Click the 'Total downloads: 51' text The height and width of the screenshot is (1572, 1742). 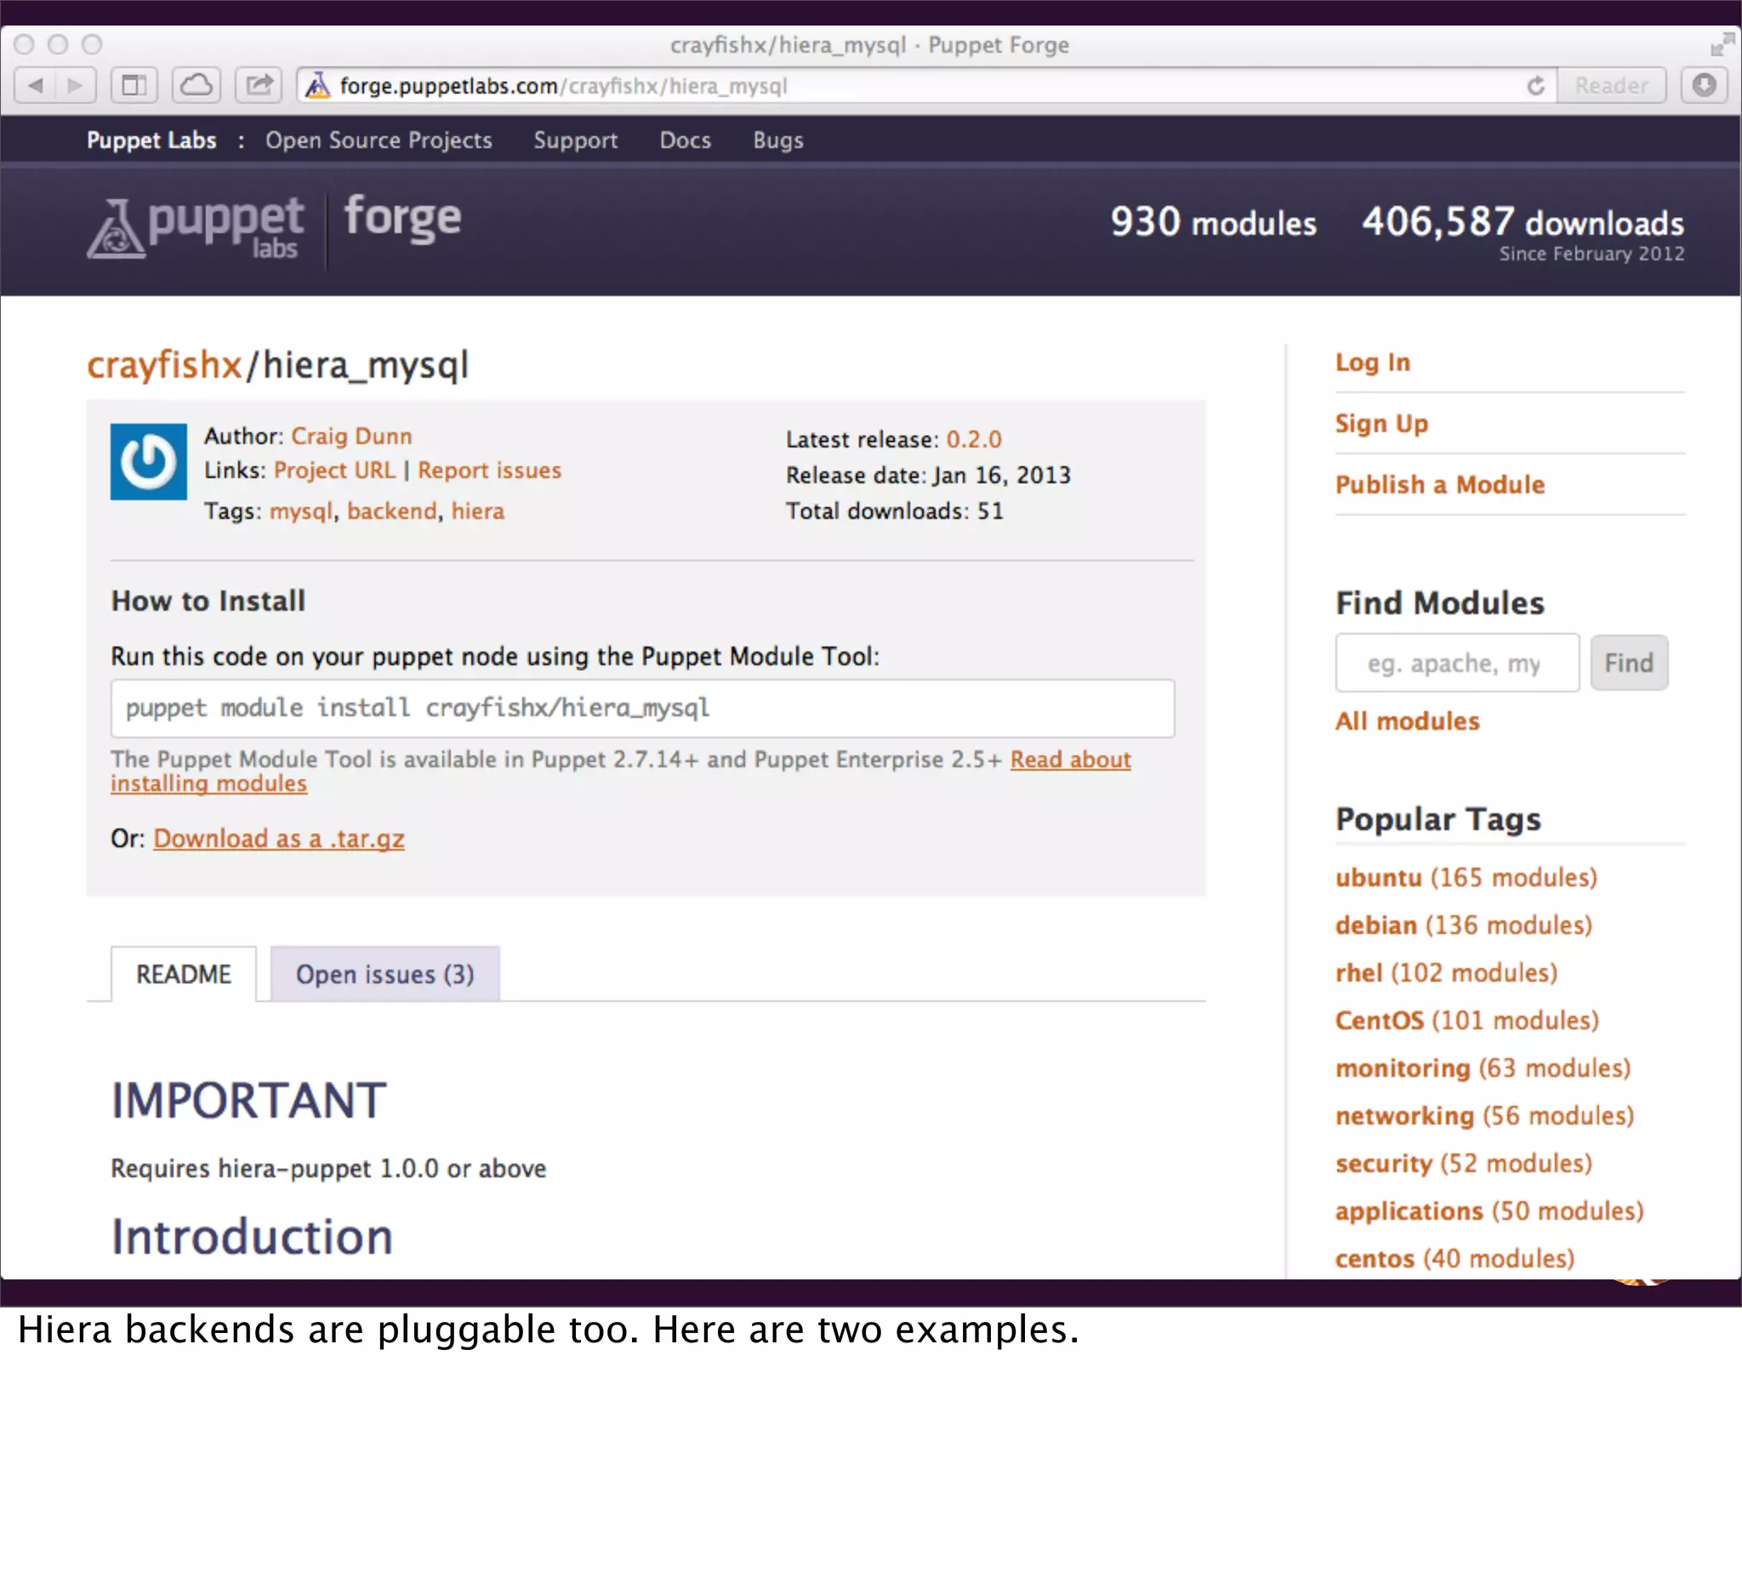(x=894, y=510)
